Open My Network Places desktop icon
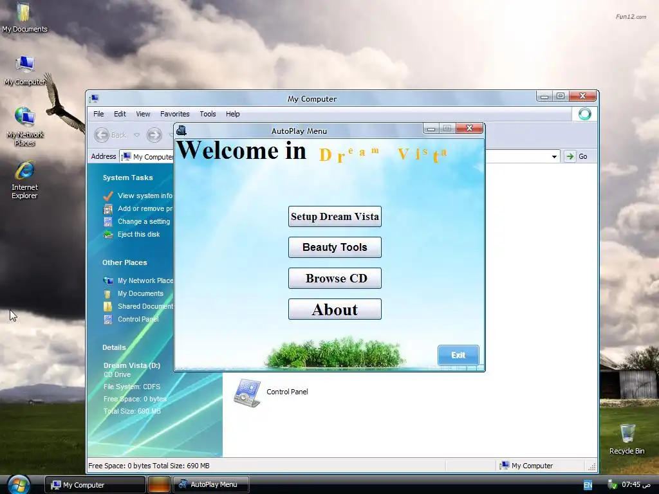Viewport: 659px width, 494px height. coord(25,127)
